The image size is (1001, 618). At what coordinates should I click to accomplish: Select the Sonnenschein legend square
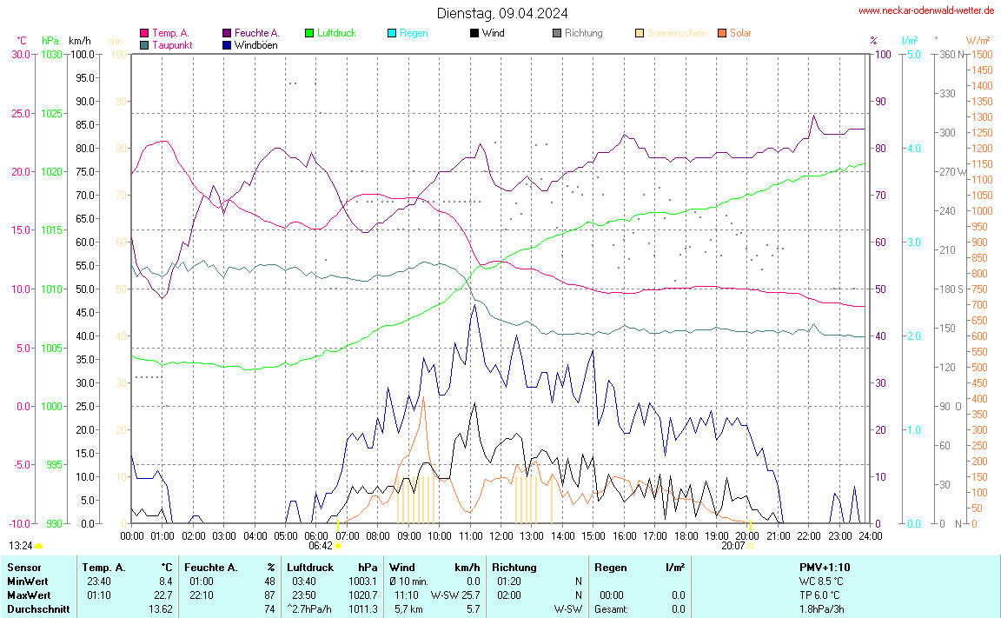pos(640,33)
